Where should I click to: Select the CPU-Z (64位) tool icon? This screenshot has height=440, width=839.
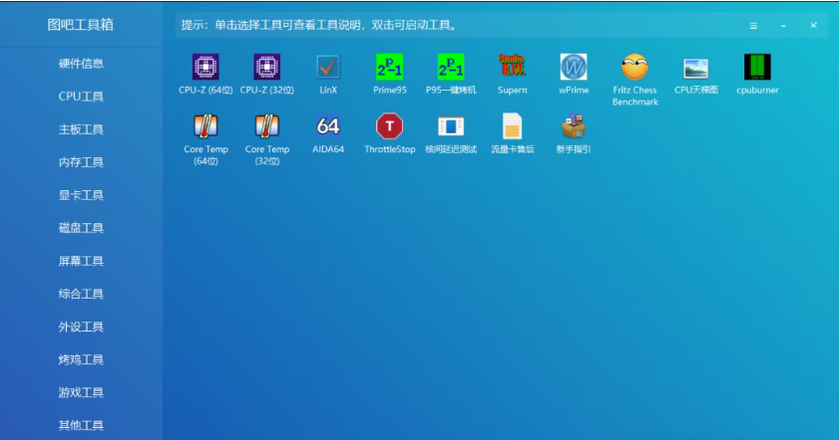pyautogui.click(x=206, y=68)
